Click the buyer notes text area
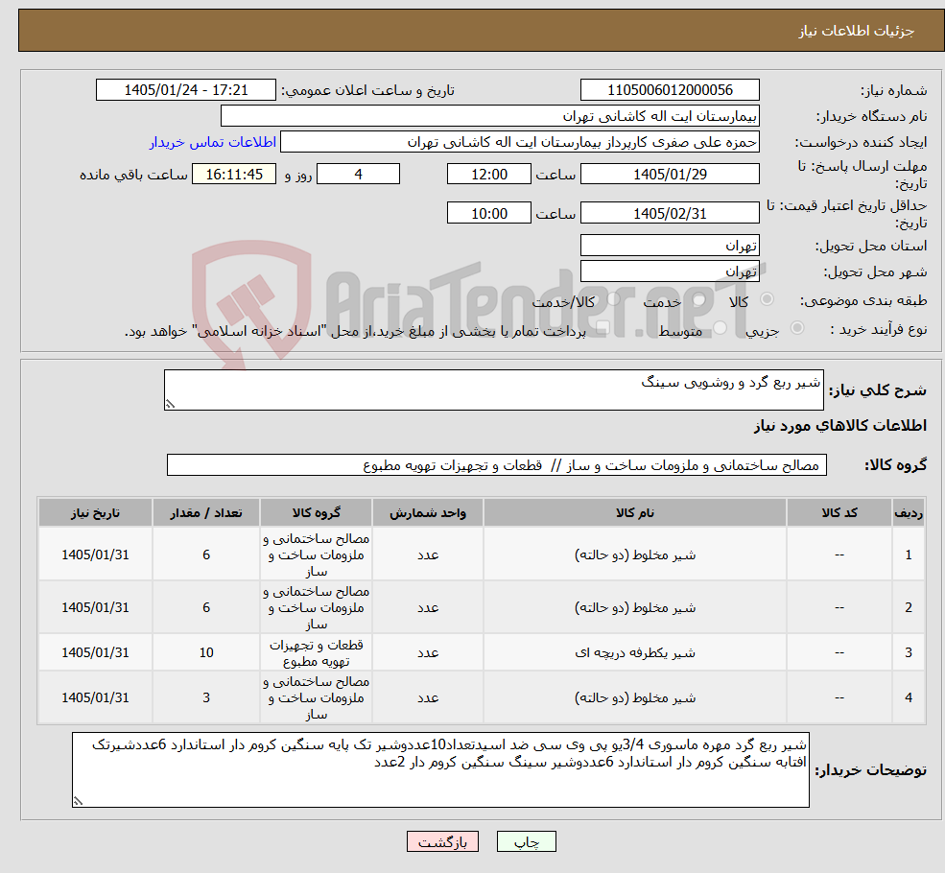This screenshot has height=873, width=945. [x=440, y=770]
